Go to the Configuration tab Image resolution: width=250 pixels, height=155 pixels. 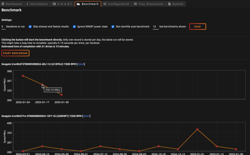pyautogui.click(x=116, y=4)
